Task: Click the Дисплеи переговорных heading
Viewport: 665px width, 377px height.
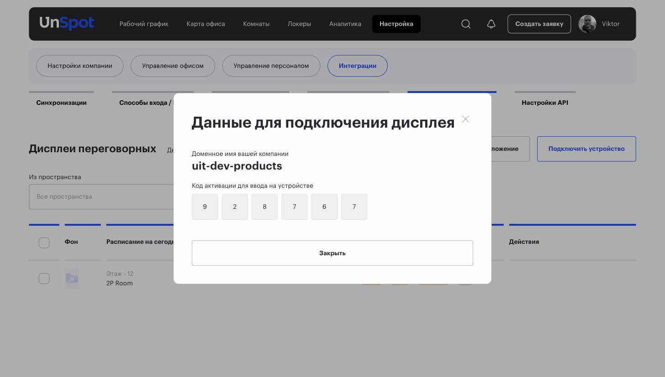Action: [93, 149]
